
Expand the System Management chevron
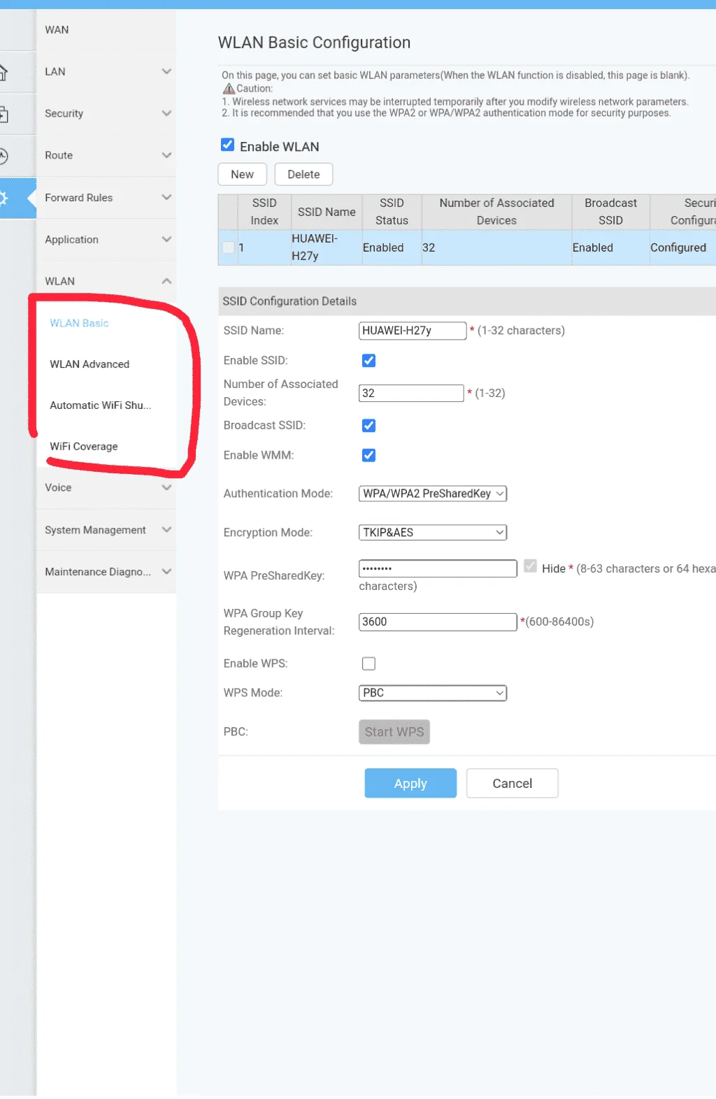[166, 529]
